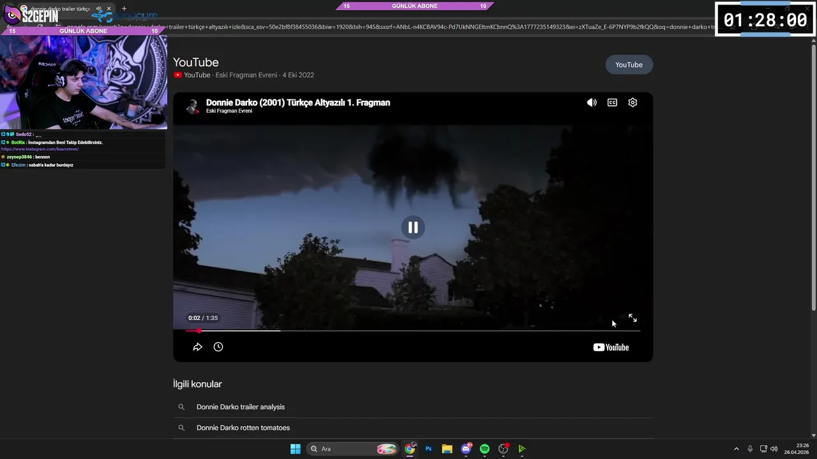Open the Donnie Darko fragman title link
817x459 pixels.
coord(298,102)
